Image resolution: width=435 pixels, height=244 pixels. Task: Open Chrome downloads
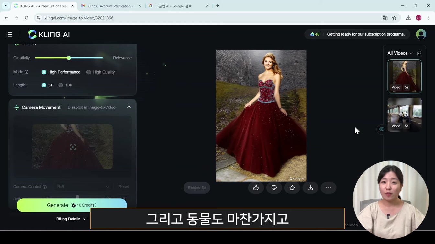click(408, 18)
